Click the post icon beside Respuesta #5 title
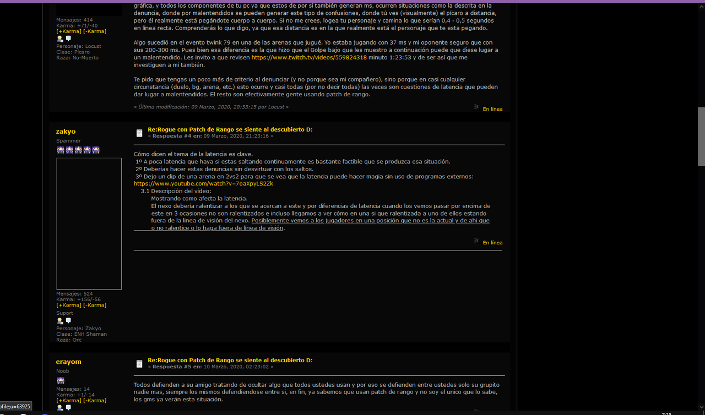705x415 pixels. point(139,363)
